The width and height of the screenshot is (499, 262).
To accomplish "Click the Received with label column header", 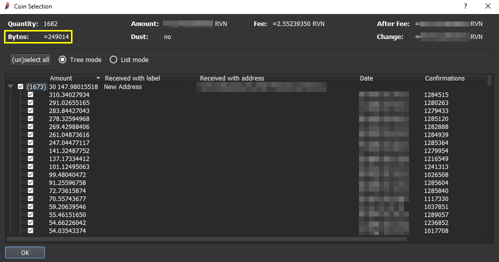I will click(x=132, y=78).
